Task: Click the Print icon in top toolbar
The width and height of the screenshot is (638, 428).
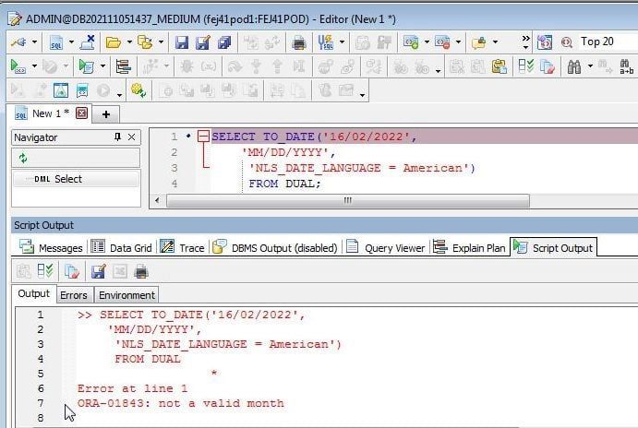Action: [298, 42]
